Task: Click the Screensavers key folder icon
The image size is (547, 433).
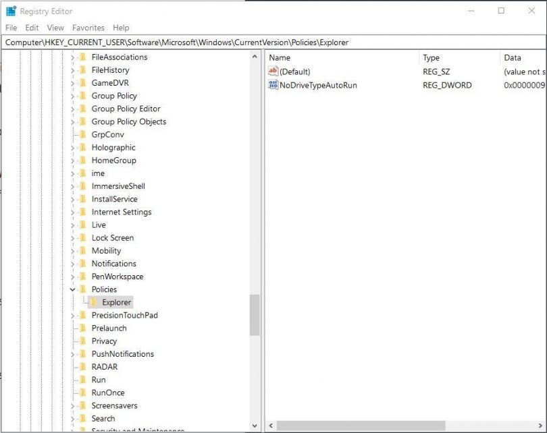Action: tap(82, 406)
